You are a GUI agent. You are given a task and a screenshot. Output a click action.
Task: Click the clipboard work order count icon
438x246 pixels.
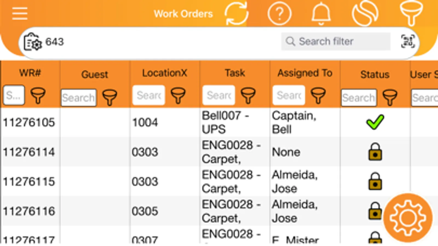(33, 42)
